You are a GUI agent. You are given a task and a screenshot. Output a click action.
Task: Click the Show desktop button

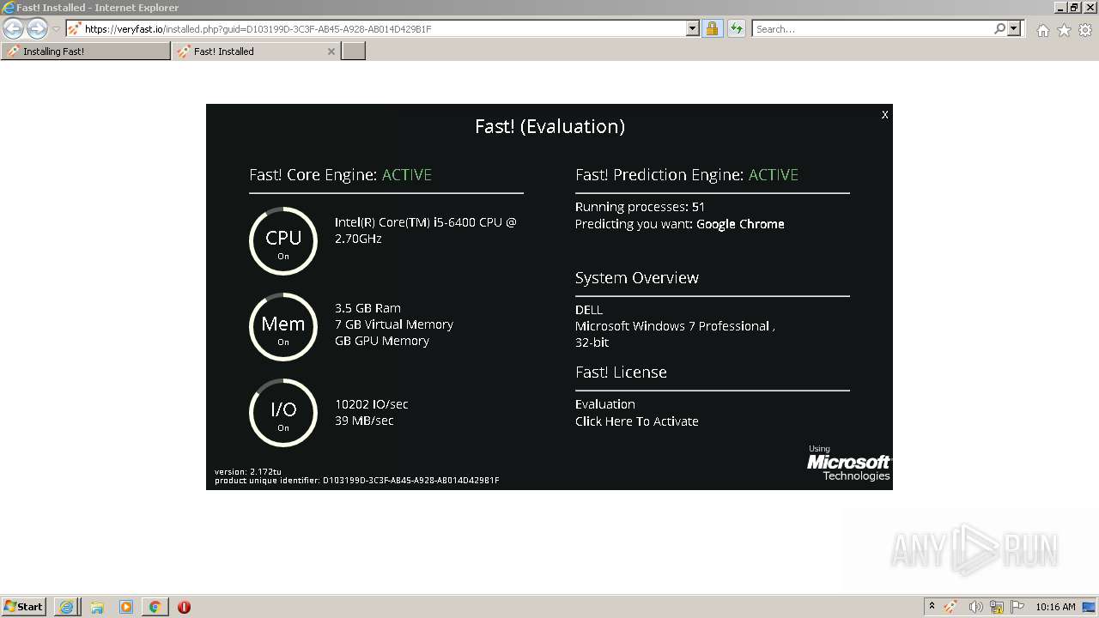point(1089,607)
